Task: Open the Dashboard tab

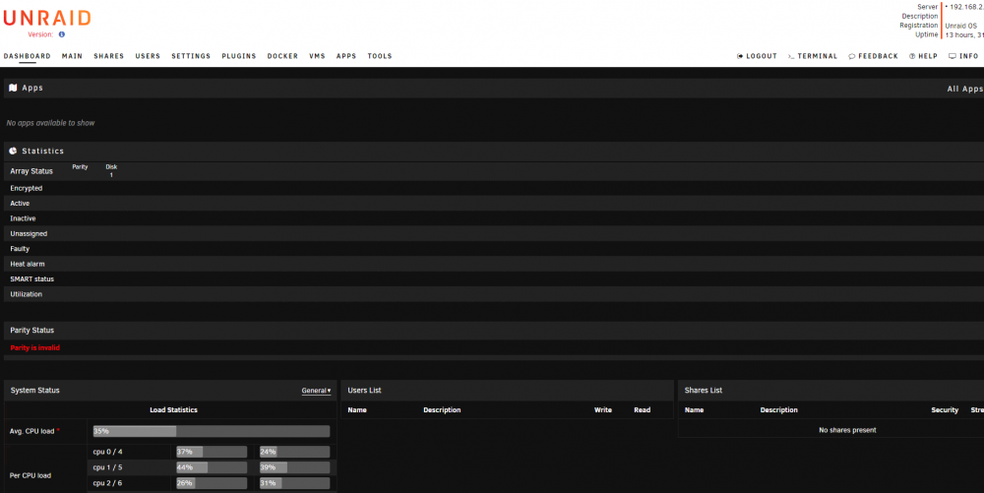Action: 27,56
